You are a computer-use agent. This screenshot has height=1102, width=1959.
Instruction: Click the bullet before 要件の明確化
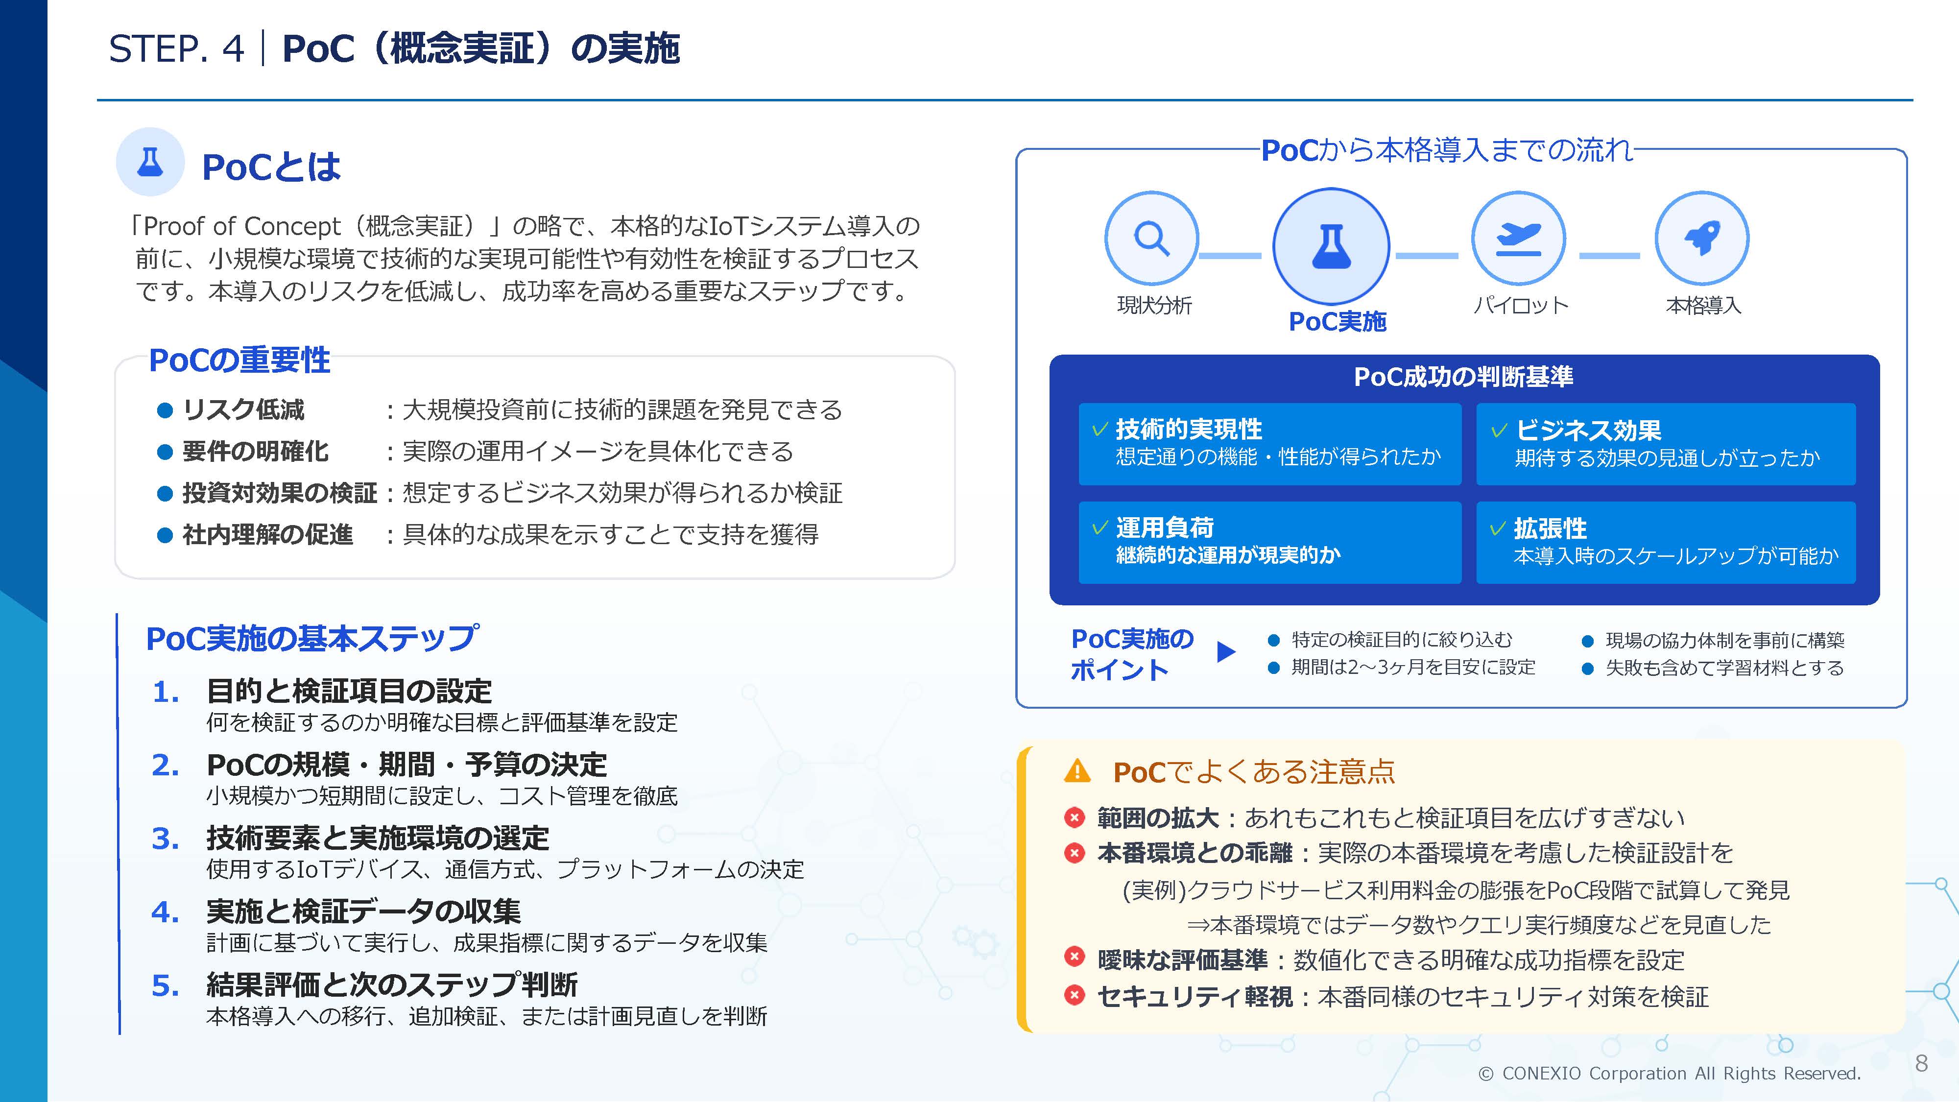tap(165, 453)
